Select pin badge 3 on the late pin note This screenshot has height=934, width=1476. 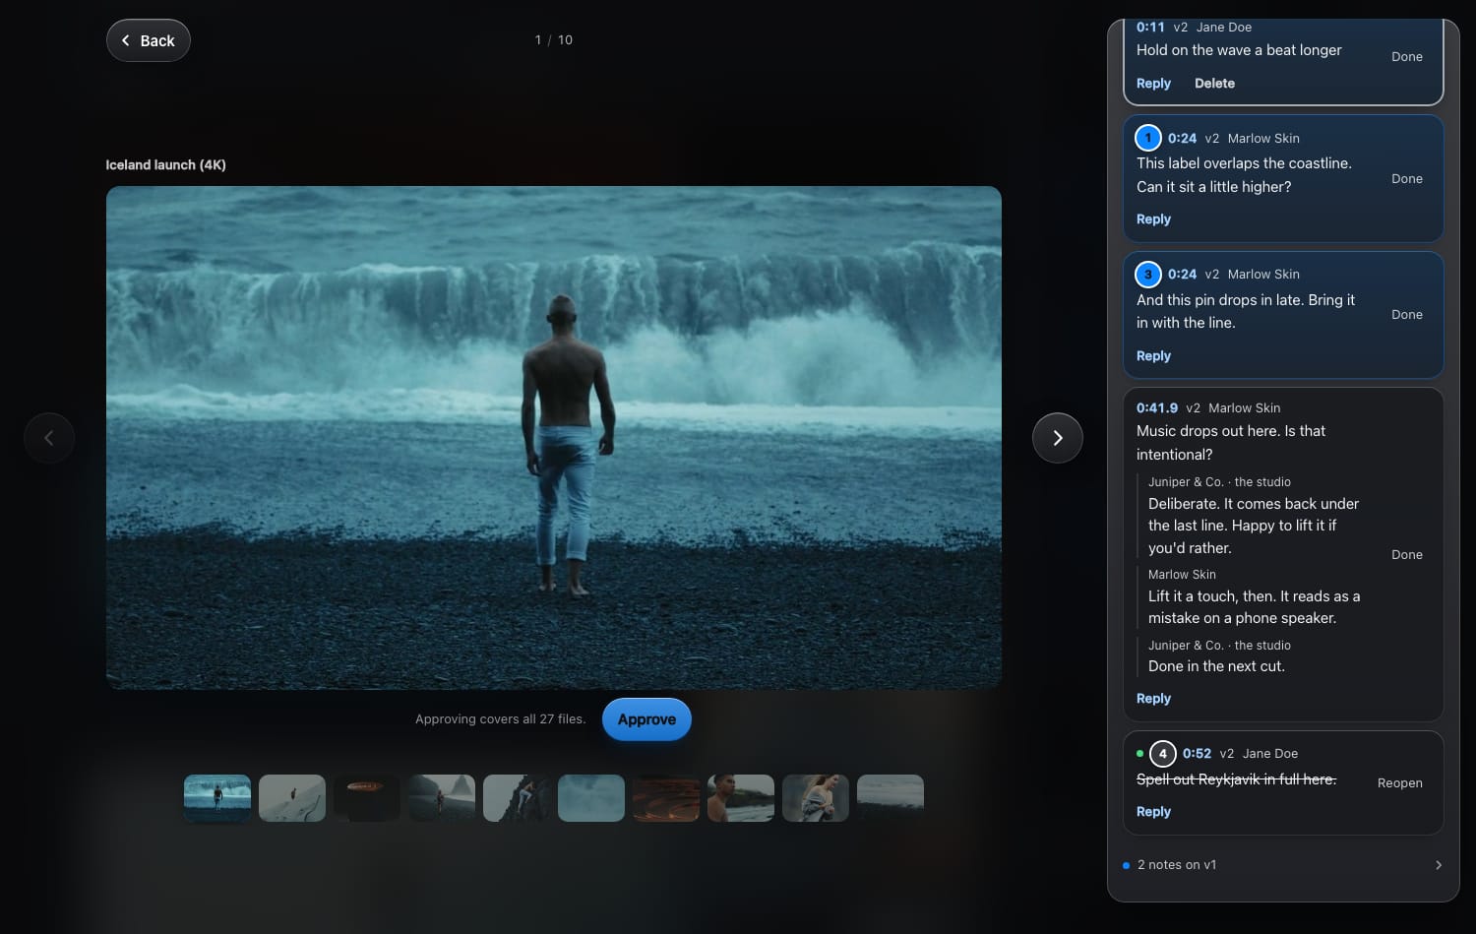[x=1147, y=275]
